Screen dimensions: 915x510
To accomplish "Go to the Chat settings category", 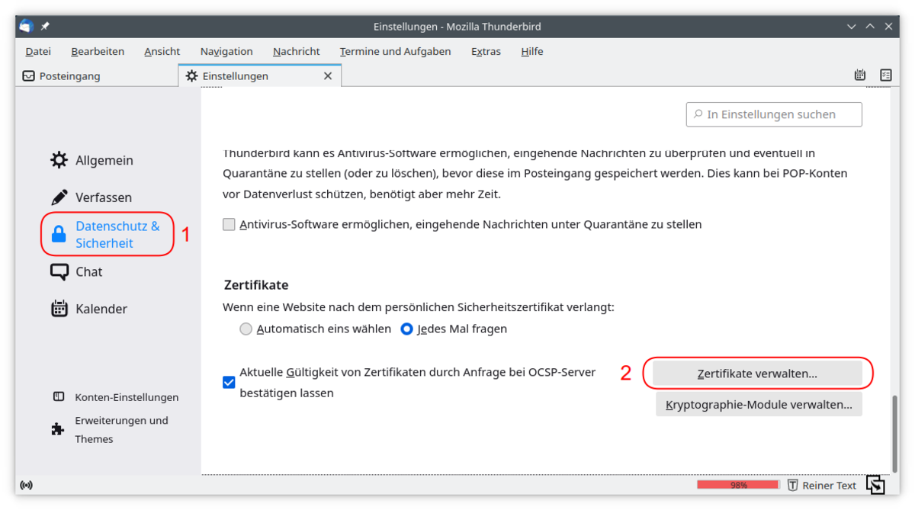I will click(x=76, y=272).
